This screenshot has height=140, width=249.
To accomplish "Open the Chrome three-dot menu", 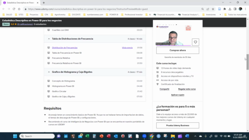I will [245, 9].
